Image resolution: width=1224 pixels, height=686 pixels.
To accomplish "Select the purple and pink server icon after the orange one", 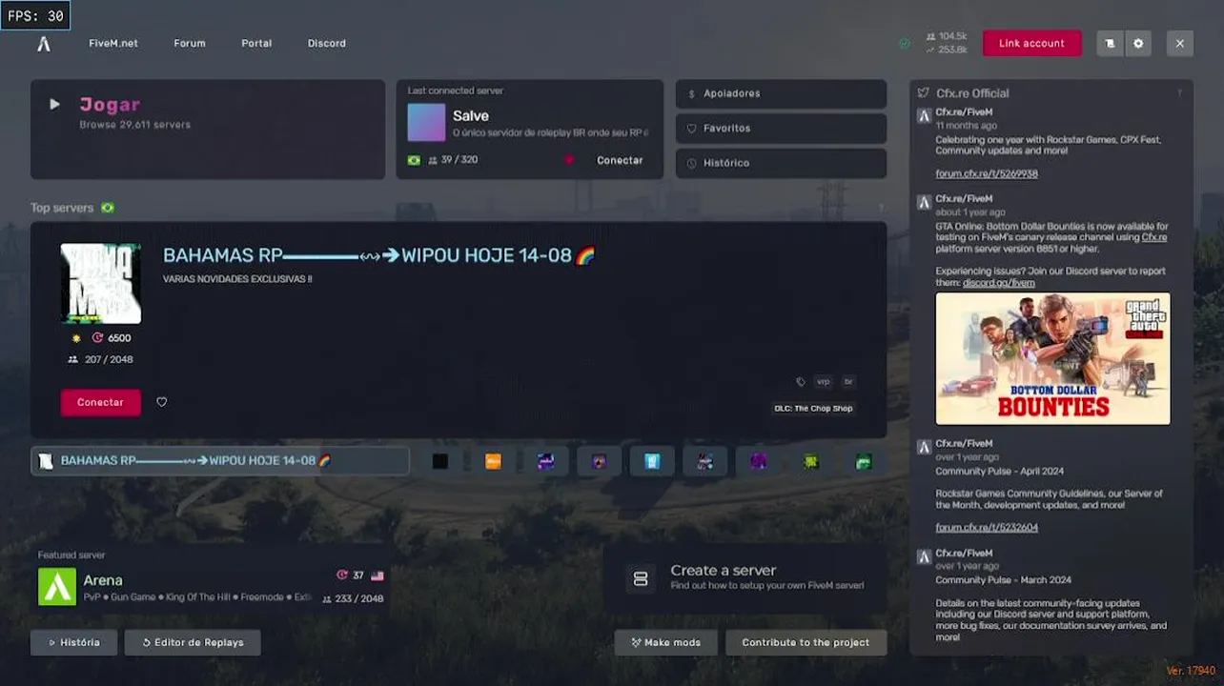I will click(x=546, y=461).
